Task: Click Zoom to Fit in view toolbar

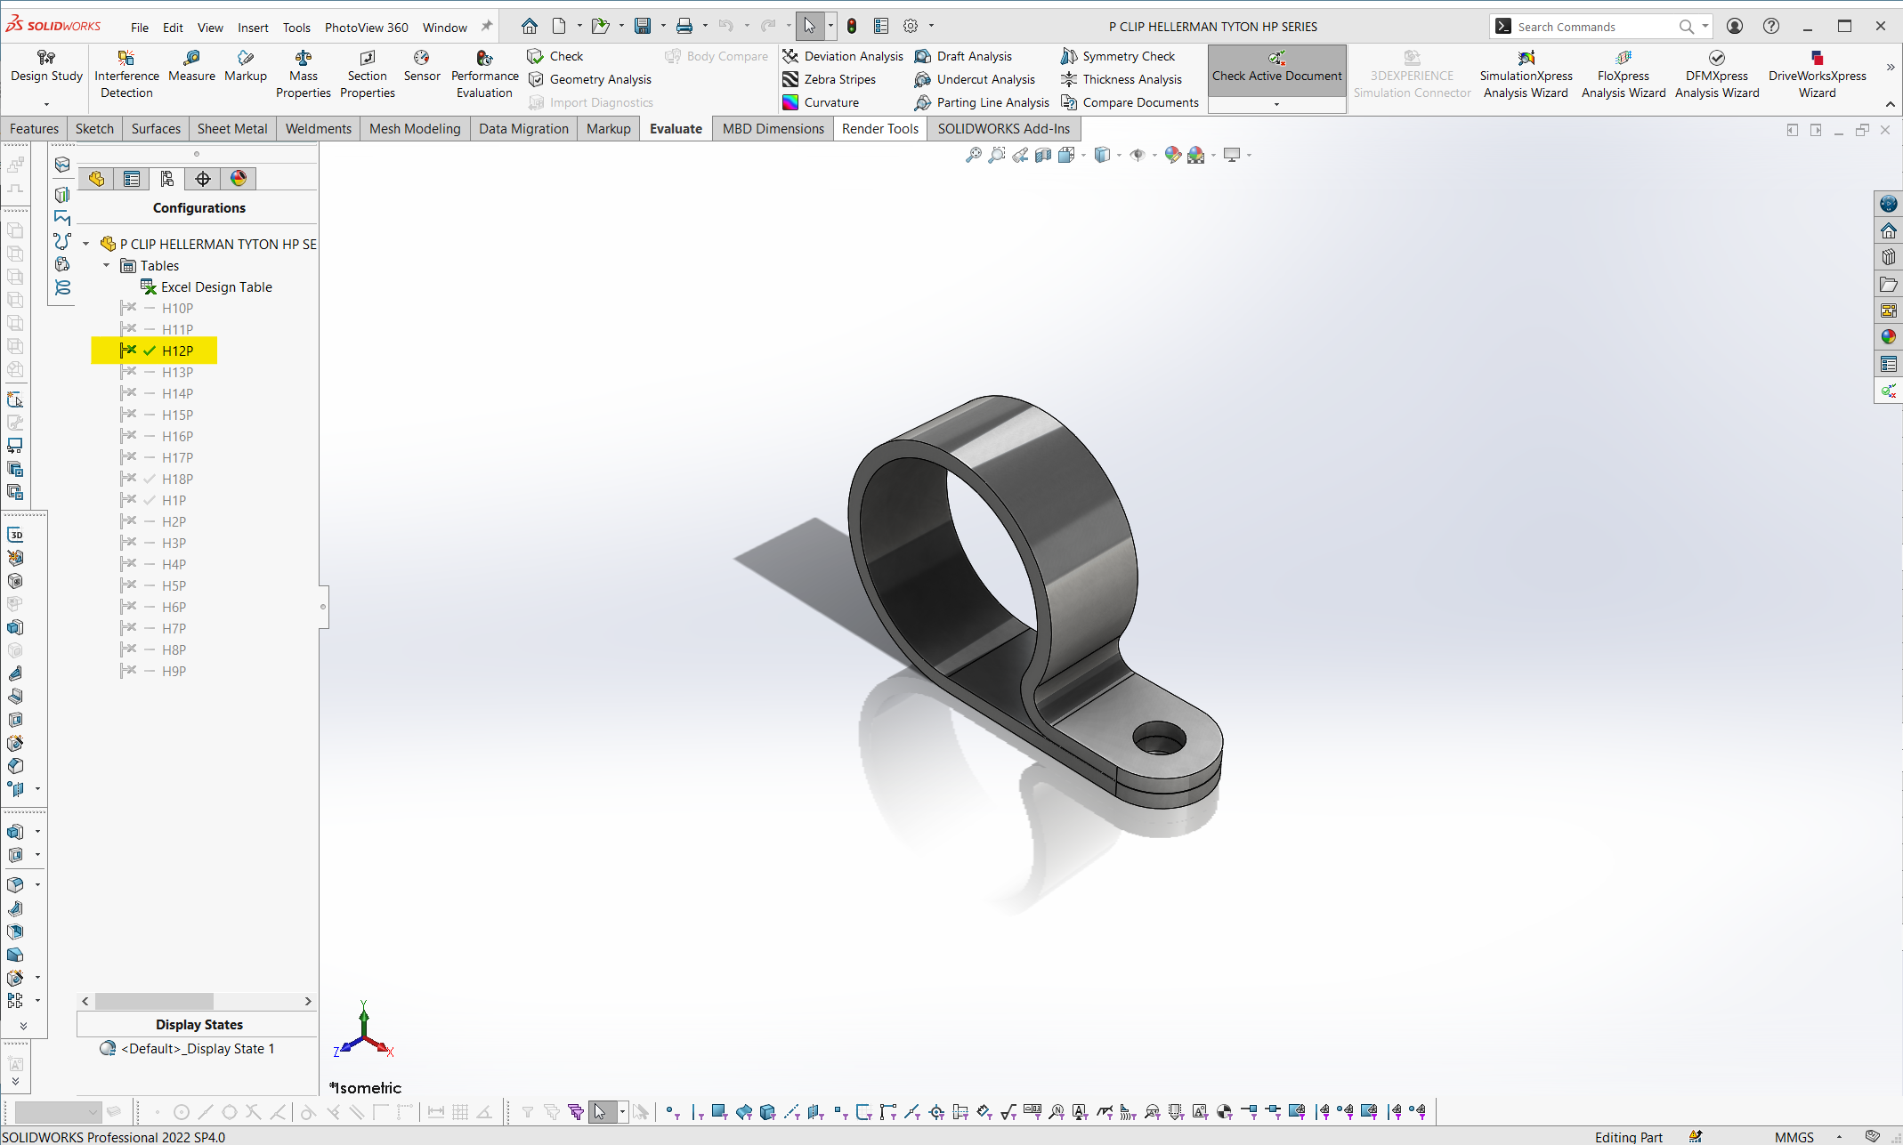Action: [974, 155]
